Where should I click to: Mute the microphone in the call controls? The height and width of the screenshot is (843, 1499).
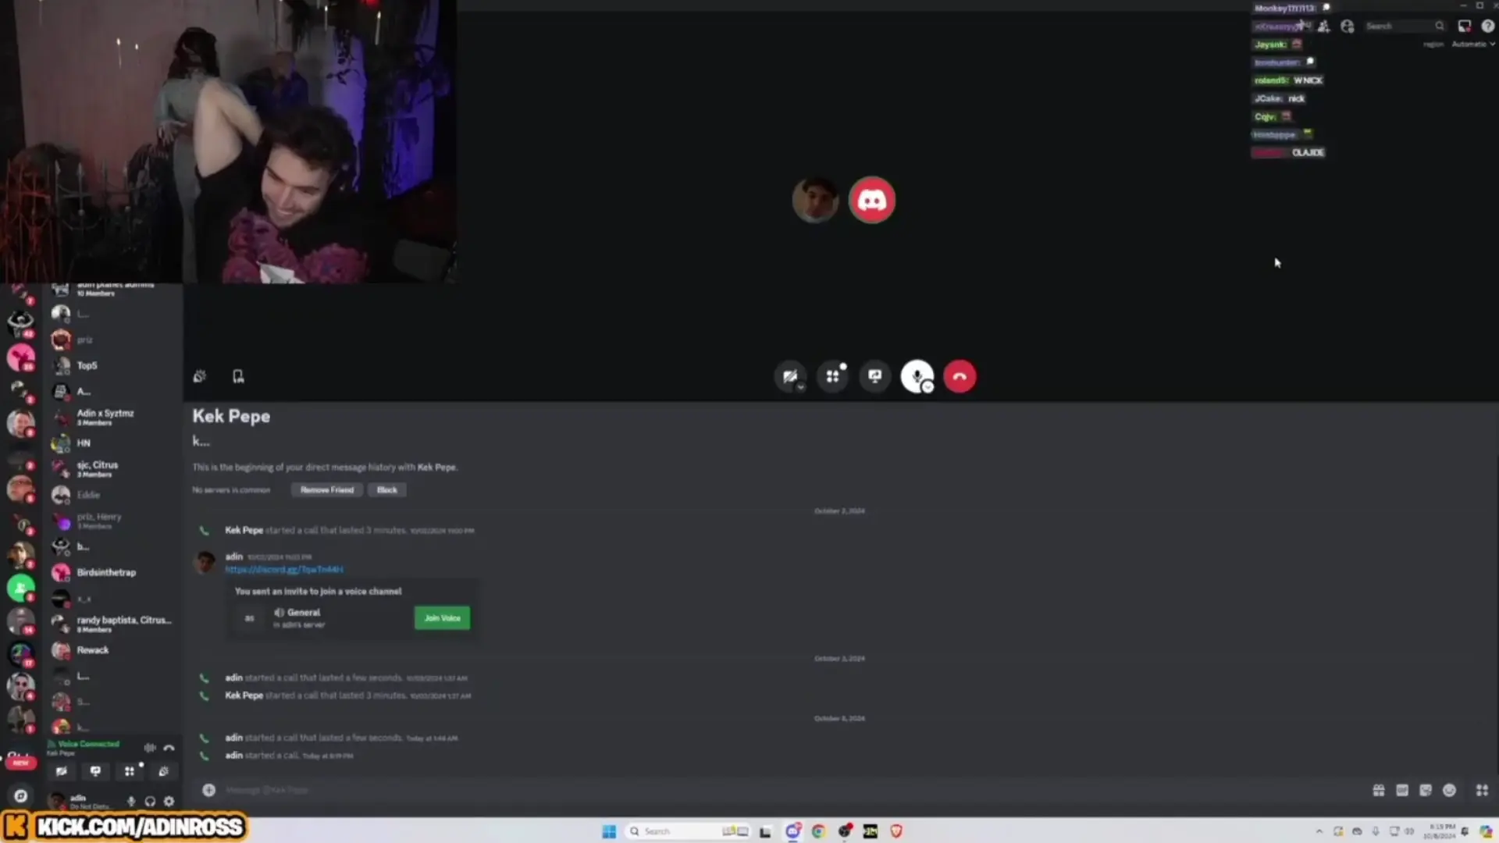pos(915,375)
